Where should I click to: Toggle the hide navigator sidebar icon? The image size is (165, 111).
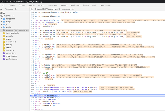pyautogui.click(x=32, y=9)
